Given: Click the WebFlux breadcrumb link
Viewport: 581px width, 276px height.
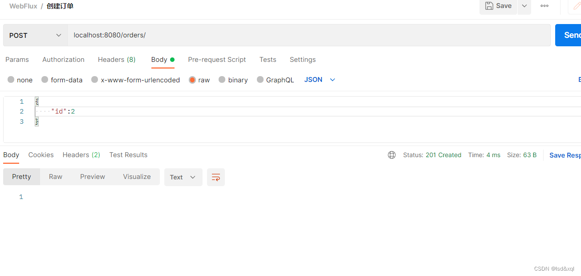Looking at the screenshot, I should point(23,6).
